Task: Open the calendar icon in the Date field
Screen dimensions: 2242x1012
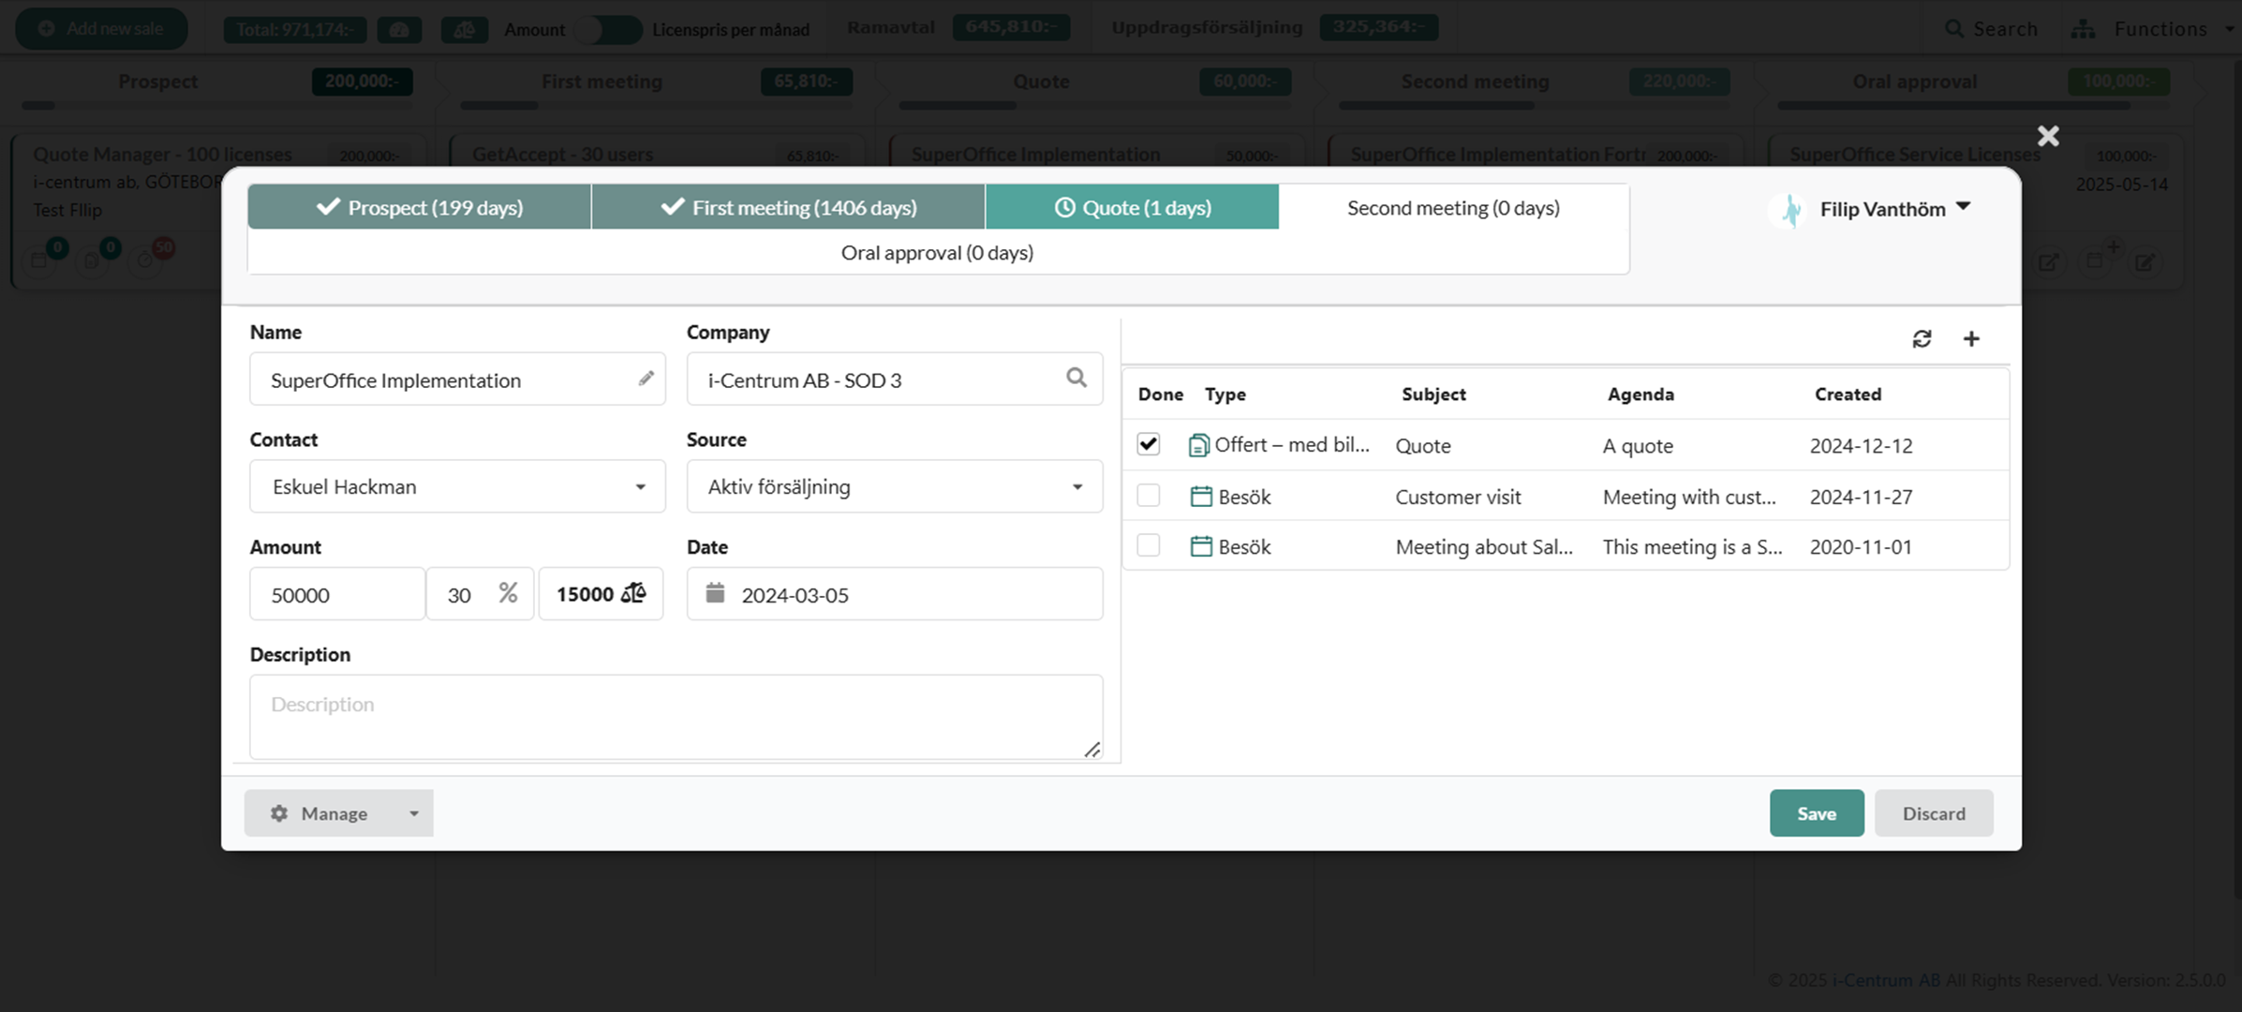Action: 715,593
